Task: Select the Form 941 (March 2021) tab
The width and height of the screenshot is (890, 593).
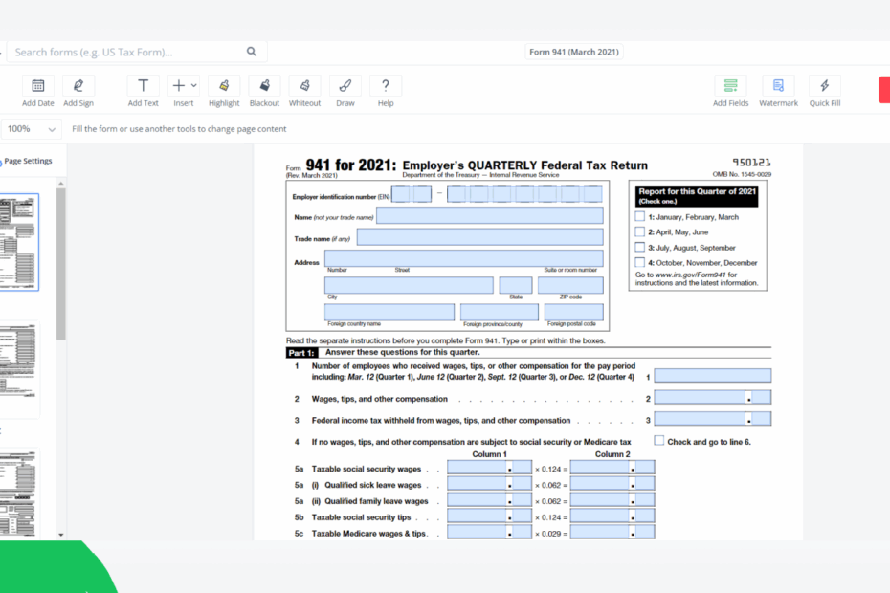Action: click(x=573, y=52)
